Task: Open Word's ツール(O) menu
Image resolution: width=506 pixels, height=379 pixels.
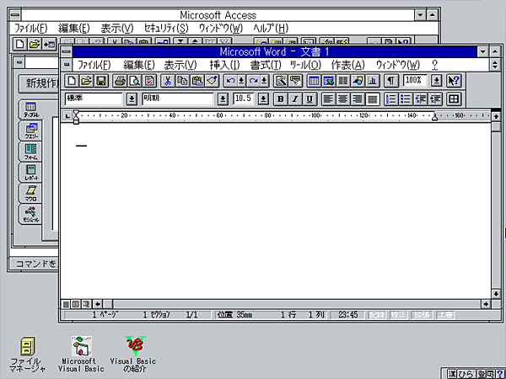Action: pos(305,65)
